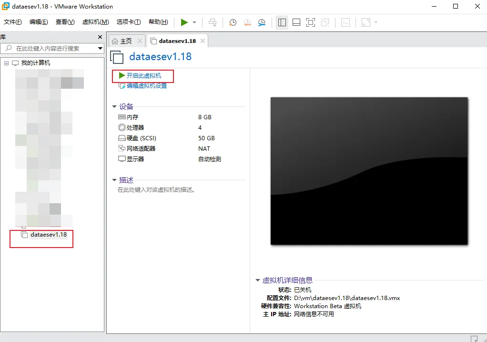The width and height of the screenshot is (487, 342).
Task: Toggle the thumbnail bar view icon
Action: coord(296,22)
